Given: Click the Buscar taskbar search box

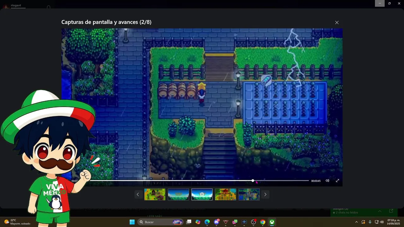Looking at the screenshot, I should (160, 222).
